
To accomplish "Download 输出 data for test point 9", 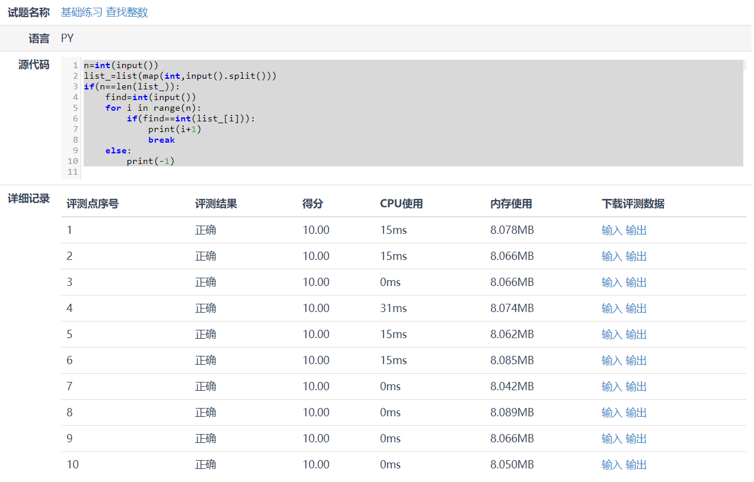I will pyautogui.click(x=636, y=439).
